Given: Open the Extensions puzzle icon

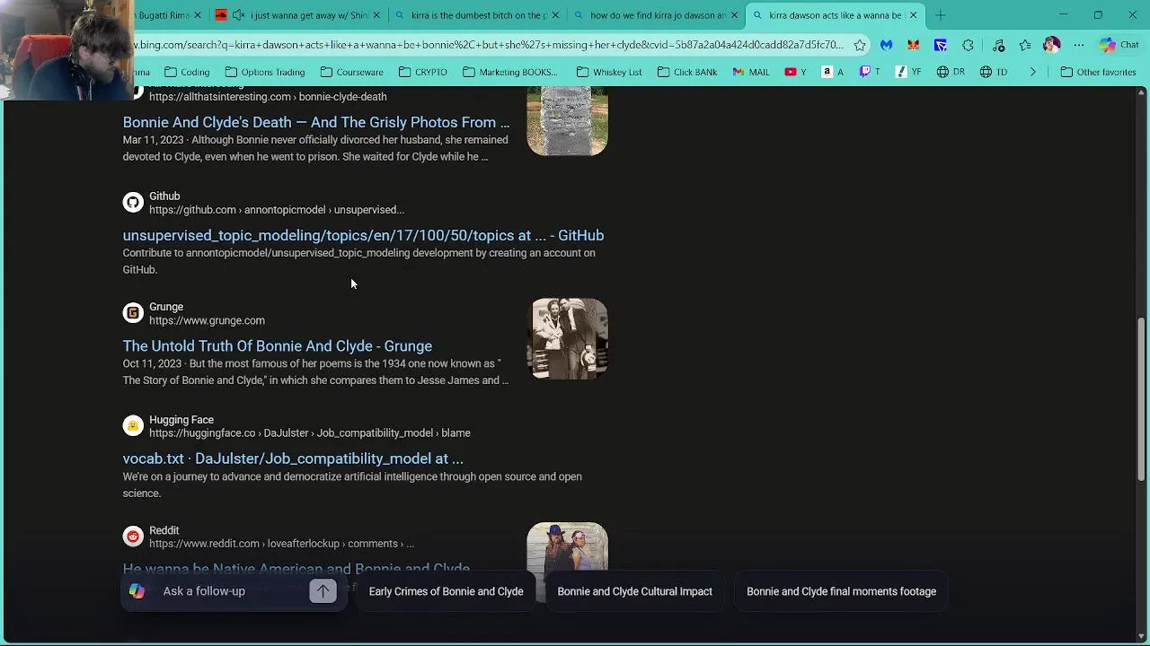Looking at the screenshot, I should pyautogui.click(x=968, y=45).
